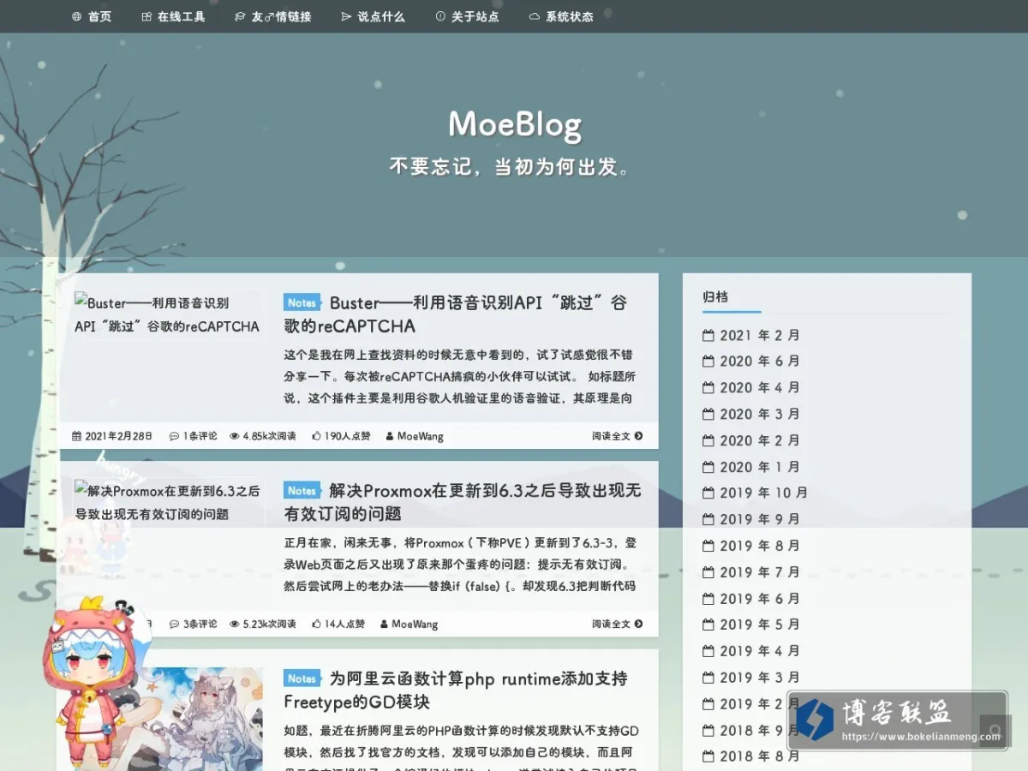The image size is (1028, 771).
Task: Open archive 2019 年 7 月
Action: (752, 572)
